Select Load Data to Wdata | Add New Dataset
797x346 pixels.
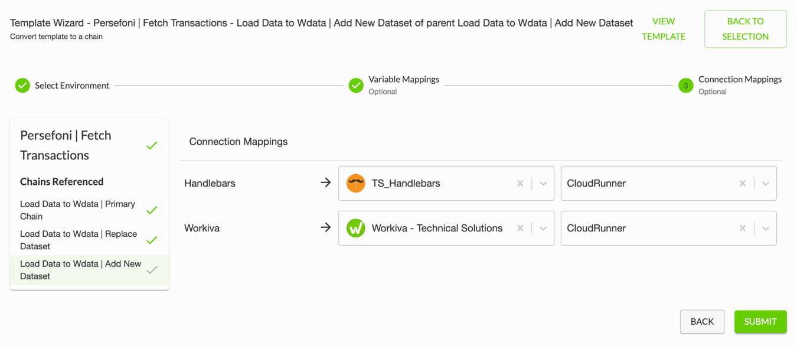click(x=90, y=270)
